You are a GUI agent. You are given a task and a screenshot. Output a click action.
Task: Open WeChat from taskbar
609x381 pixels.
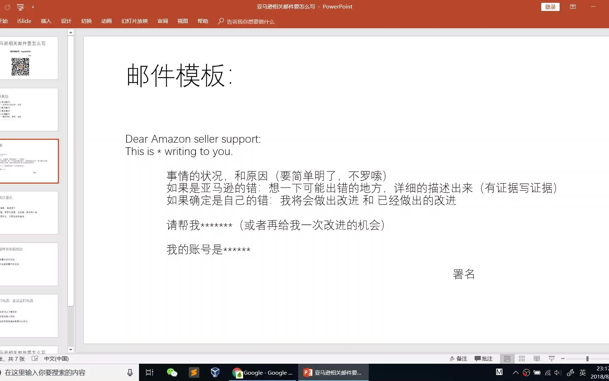click(x=172, y=373)
